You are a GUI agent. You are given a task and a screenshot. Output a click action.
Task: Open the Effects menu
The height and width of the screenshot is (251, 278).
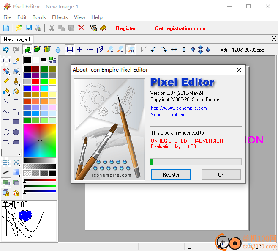[x=60, y=17]
